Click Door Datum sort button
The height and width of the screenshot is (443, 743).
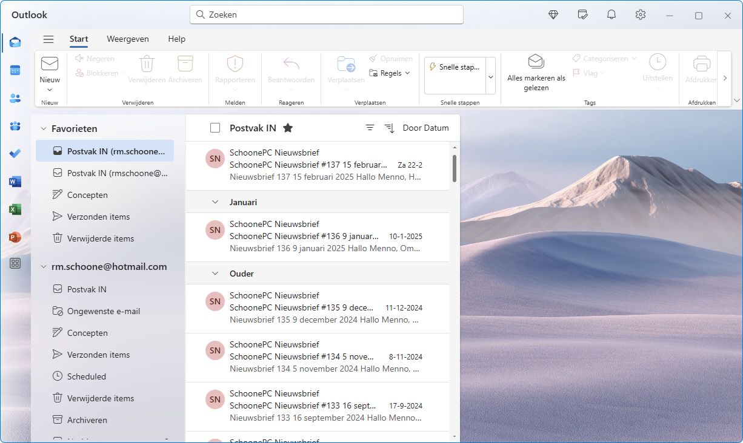[426, 128]
